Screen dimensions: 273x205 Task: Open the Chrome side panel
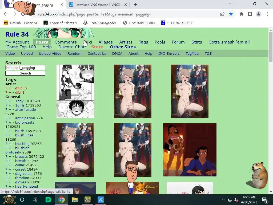250,14
